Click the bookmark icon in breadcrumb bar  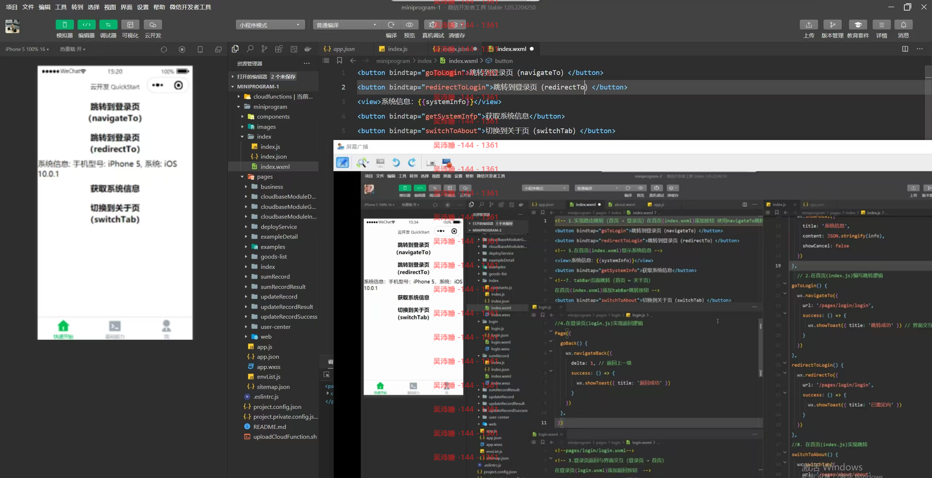coord(339,61)
